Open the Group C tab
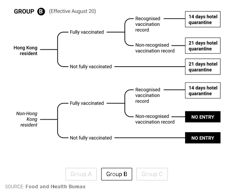231x191 pixels. (152, 174)
